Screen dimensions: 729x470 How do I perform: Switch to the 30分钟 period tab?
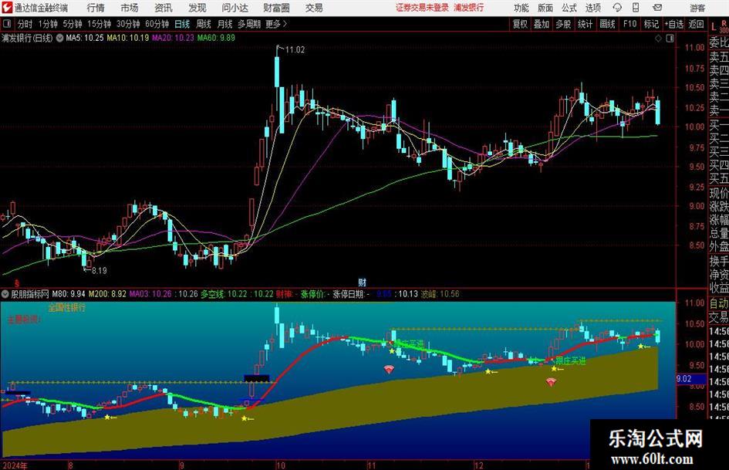click(x=128, y=24)
